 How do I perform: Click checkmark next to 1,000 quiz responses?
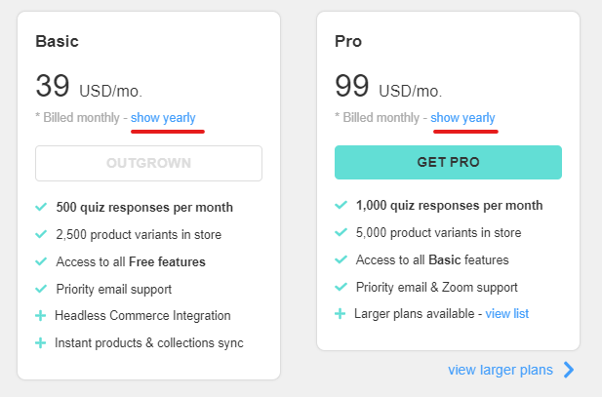[x=341, y=205]
